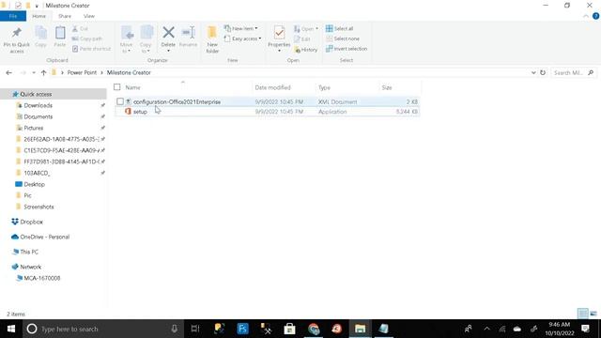Click Paste shortcut in ribbon
This screenshot has height=338, width=601.
coord(92,49)
